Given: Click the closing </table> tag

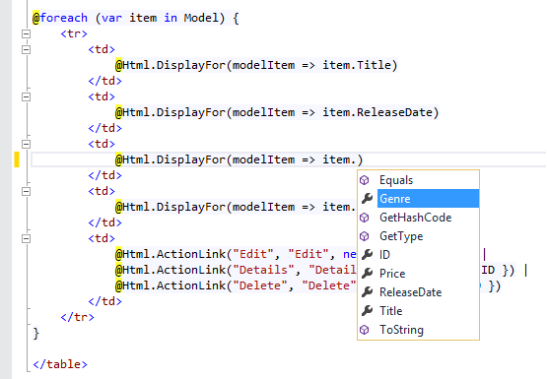Looking at the screenshot, I should click(x=60, y=364).
